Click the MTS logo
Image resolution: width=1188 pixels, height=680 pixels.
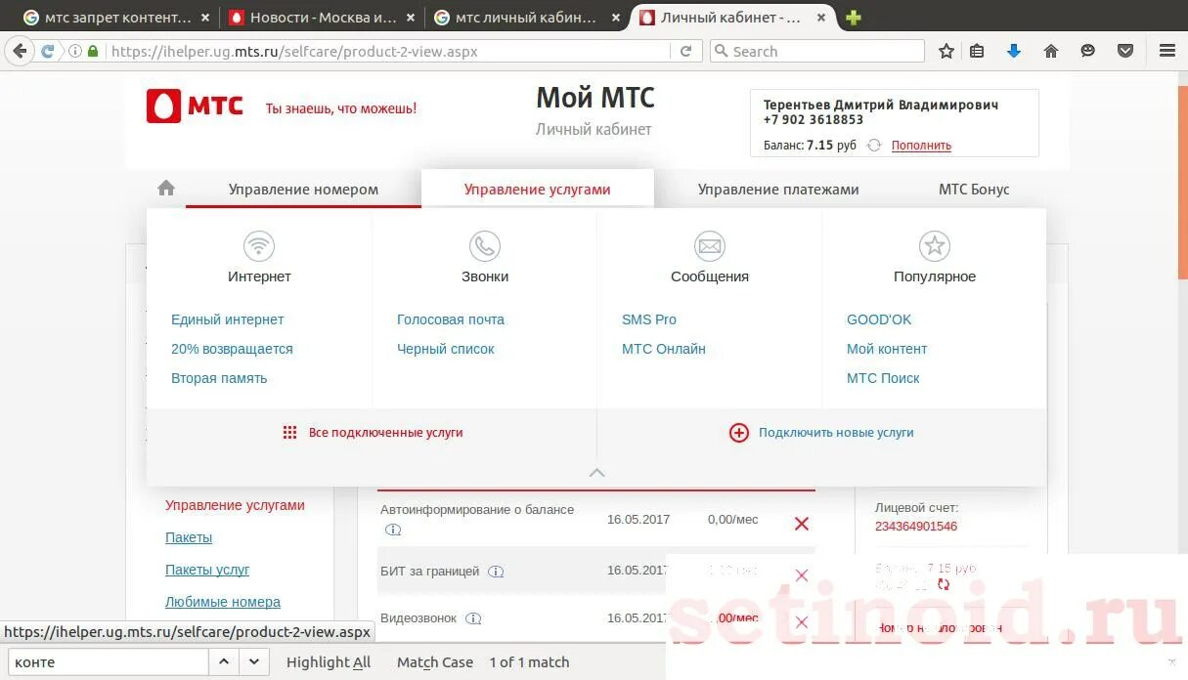195,106
